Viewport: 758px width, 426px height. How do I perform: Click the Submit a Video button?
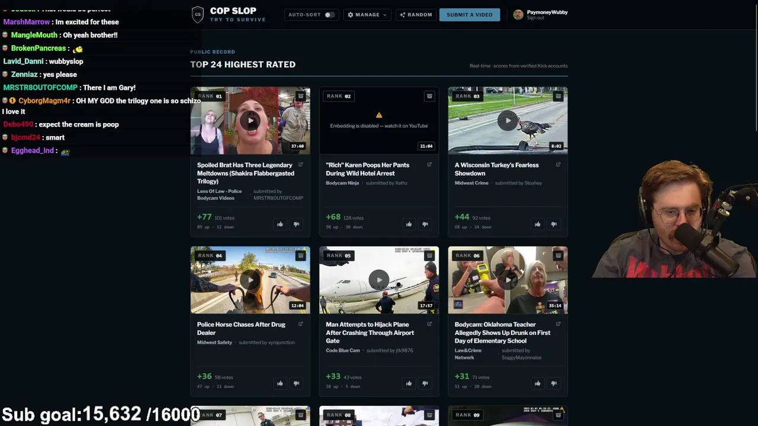[x=470, y=15]
